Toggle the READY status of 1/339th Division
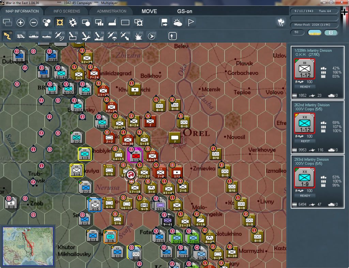Image resolution: width=349 pixels, height=268 pixels. 305,87
